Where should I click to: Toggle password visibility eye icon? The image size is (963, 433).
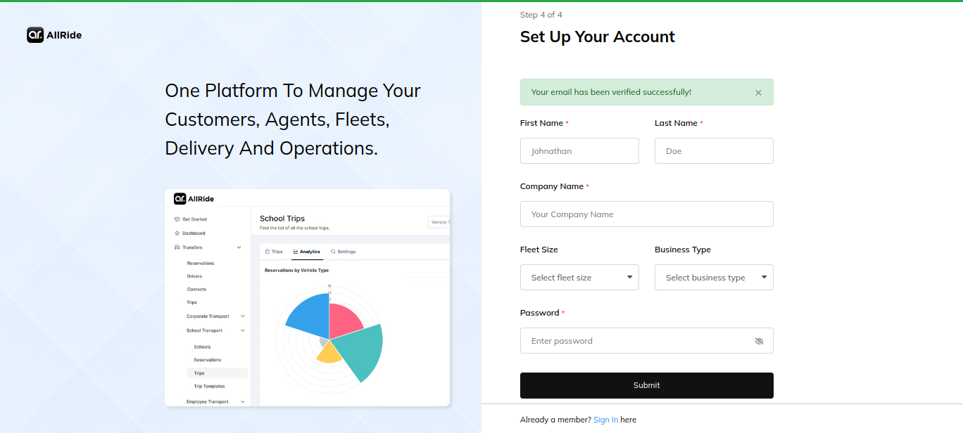point(759,341)
